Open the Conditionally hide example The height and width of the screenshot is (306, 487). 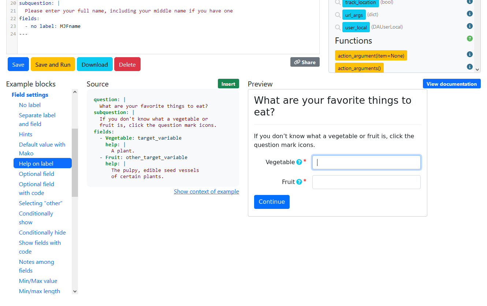click(42, 232)
